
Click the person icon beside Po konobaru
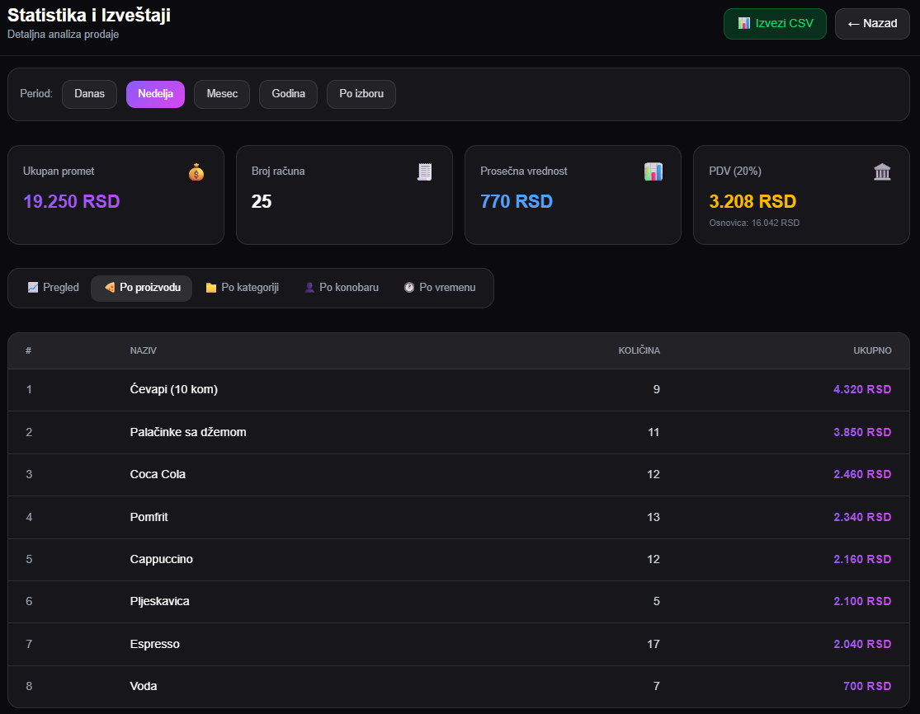[x=309, y=287]
